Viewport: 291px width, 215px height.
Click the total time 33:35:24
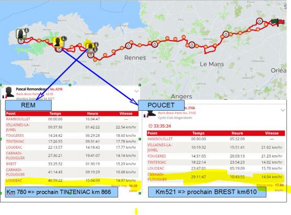click(162, 126)
